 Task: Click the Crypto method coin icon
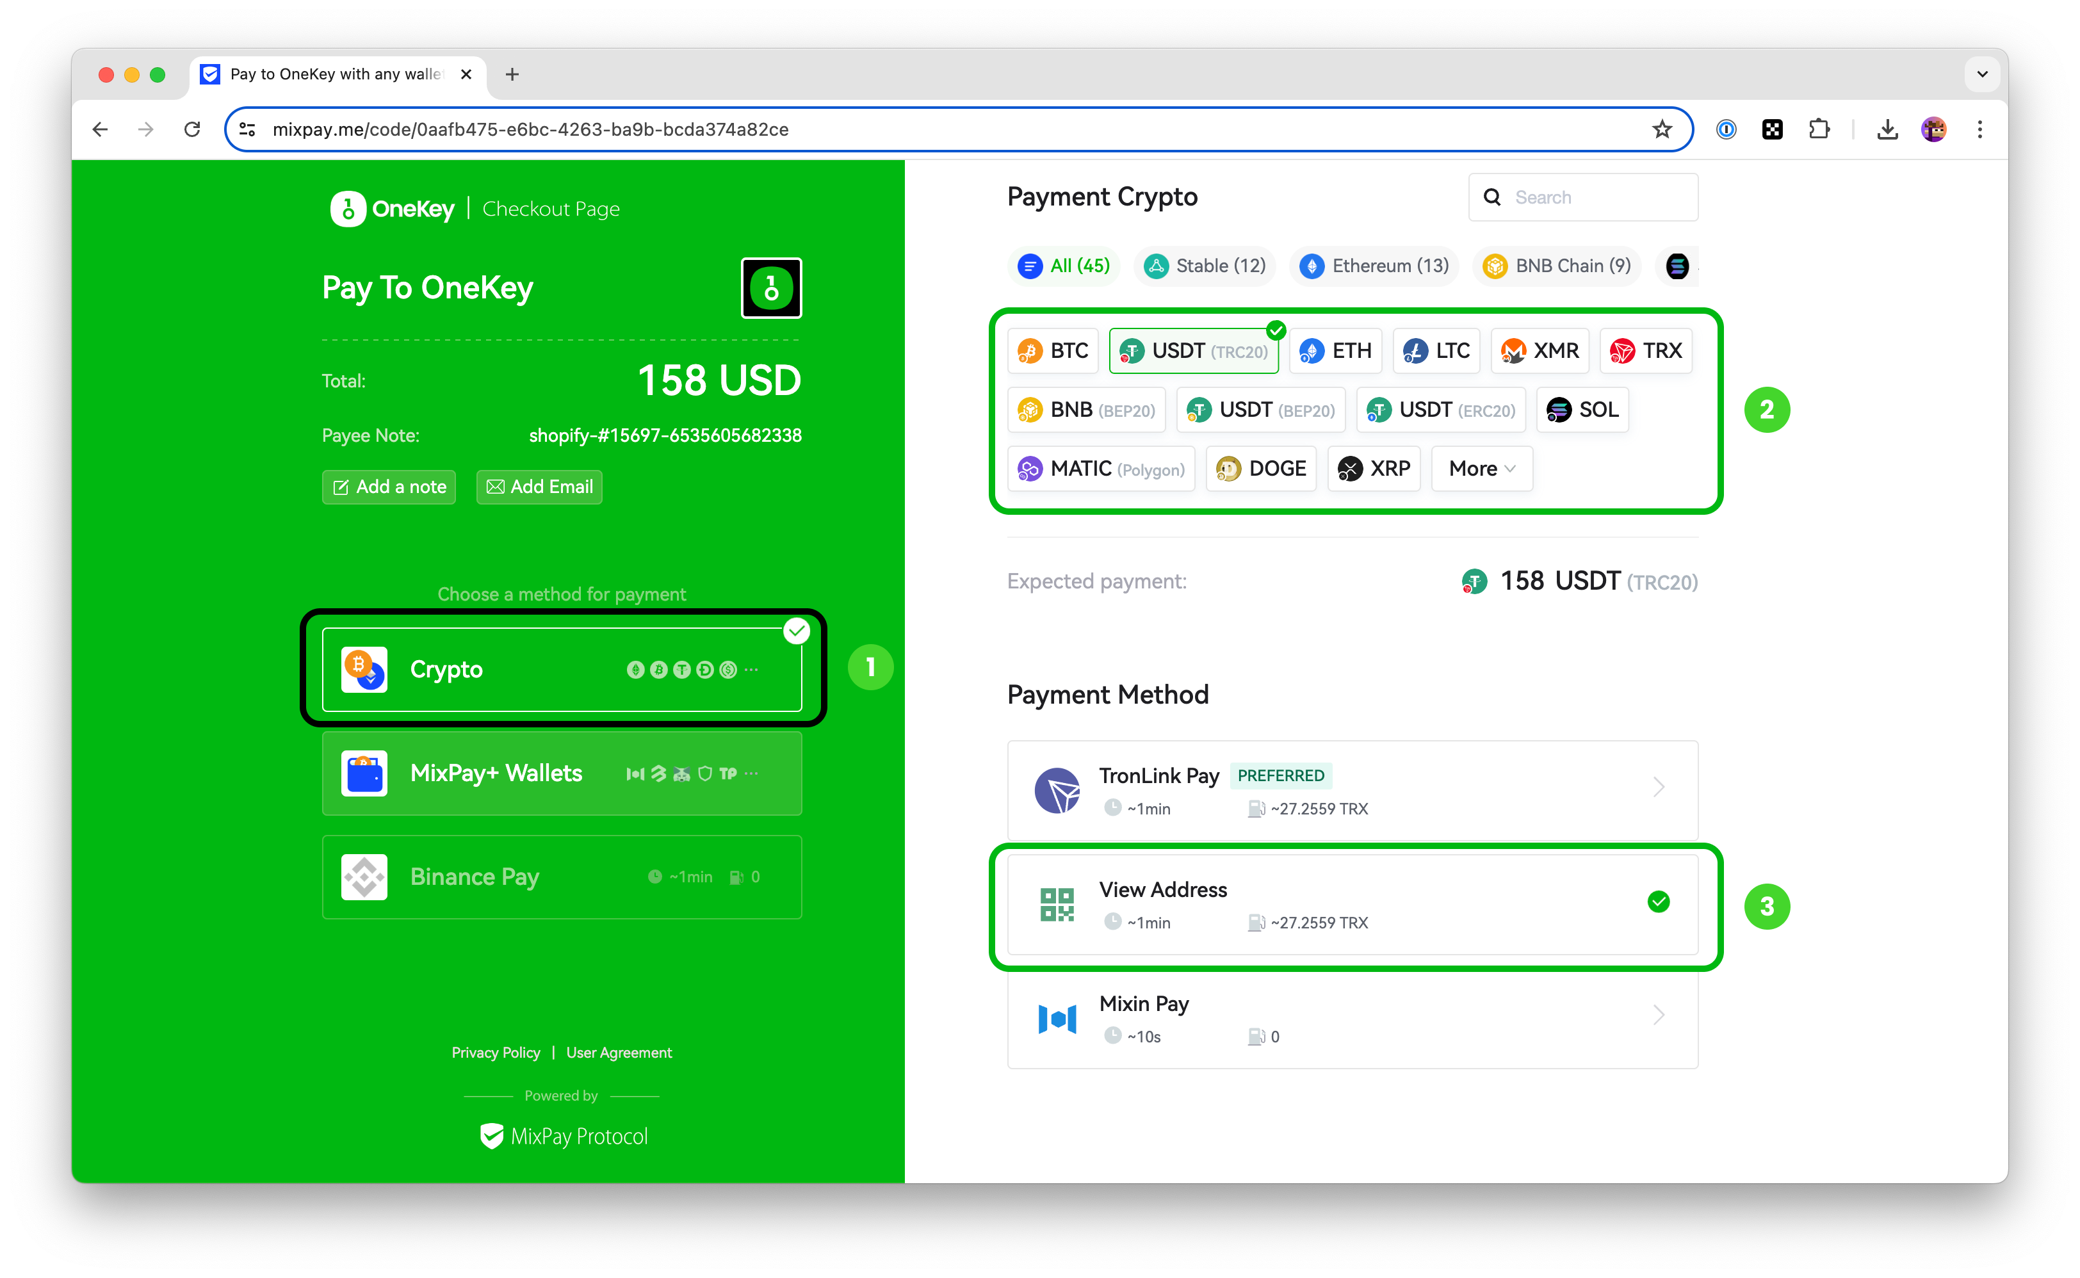point(364,670)
